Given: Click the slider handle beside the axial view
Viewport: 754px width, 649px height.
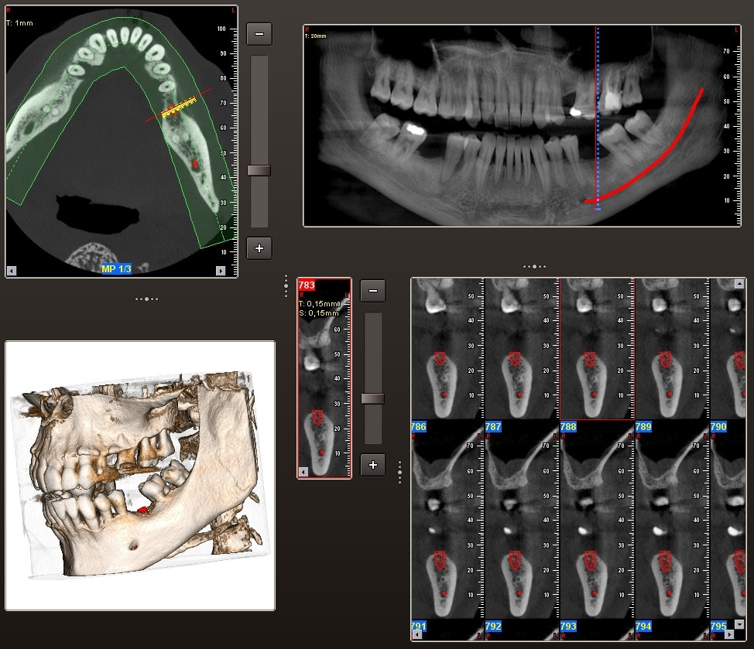Looking at the screenshot, I should [x=259, y=170].
